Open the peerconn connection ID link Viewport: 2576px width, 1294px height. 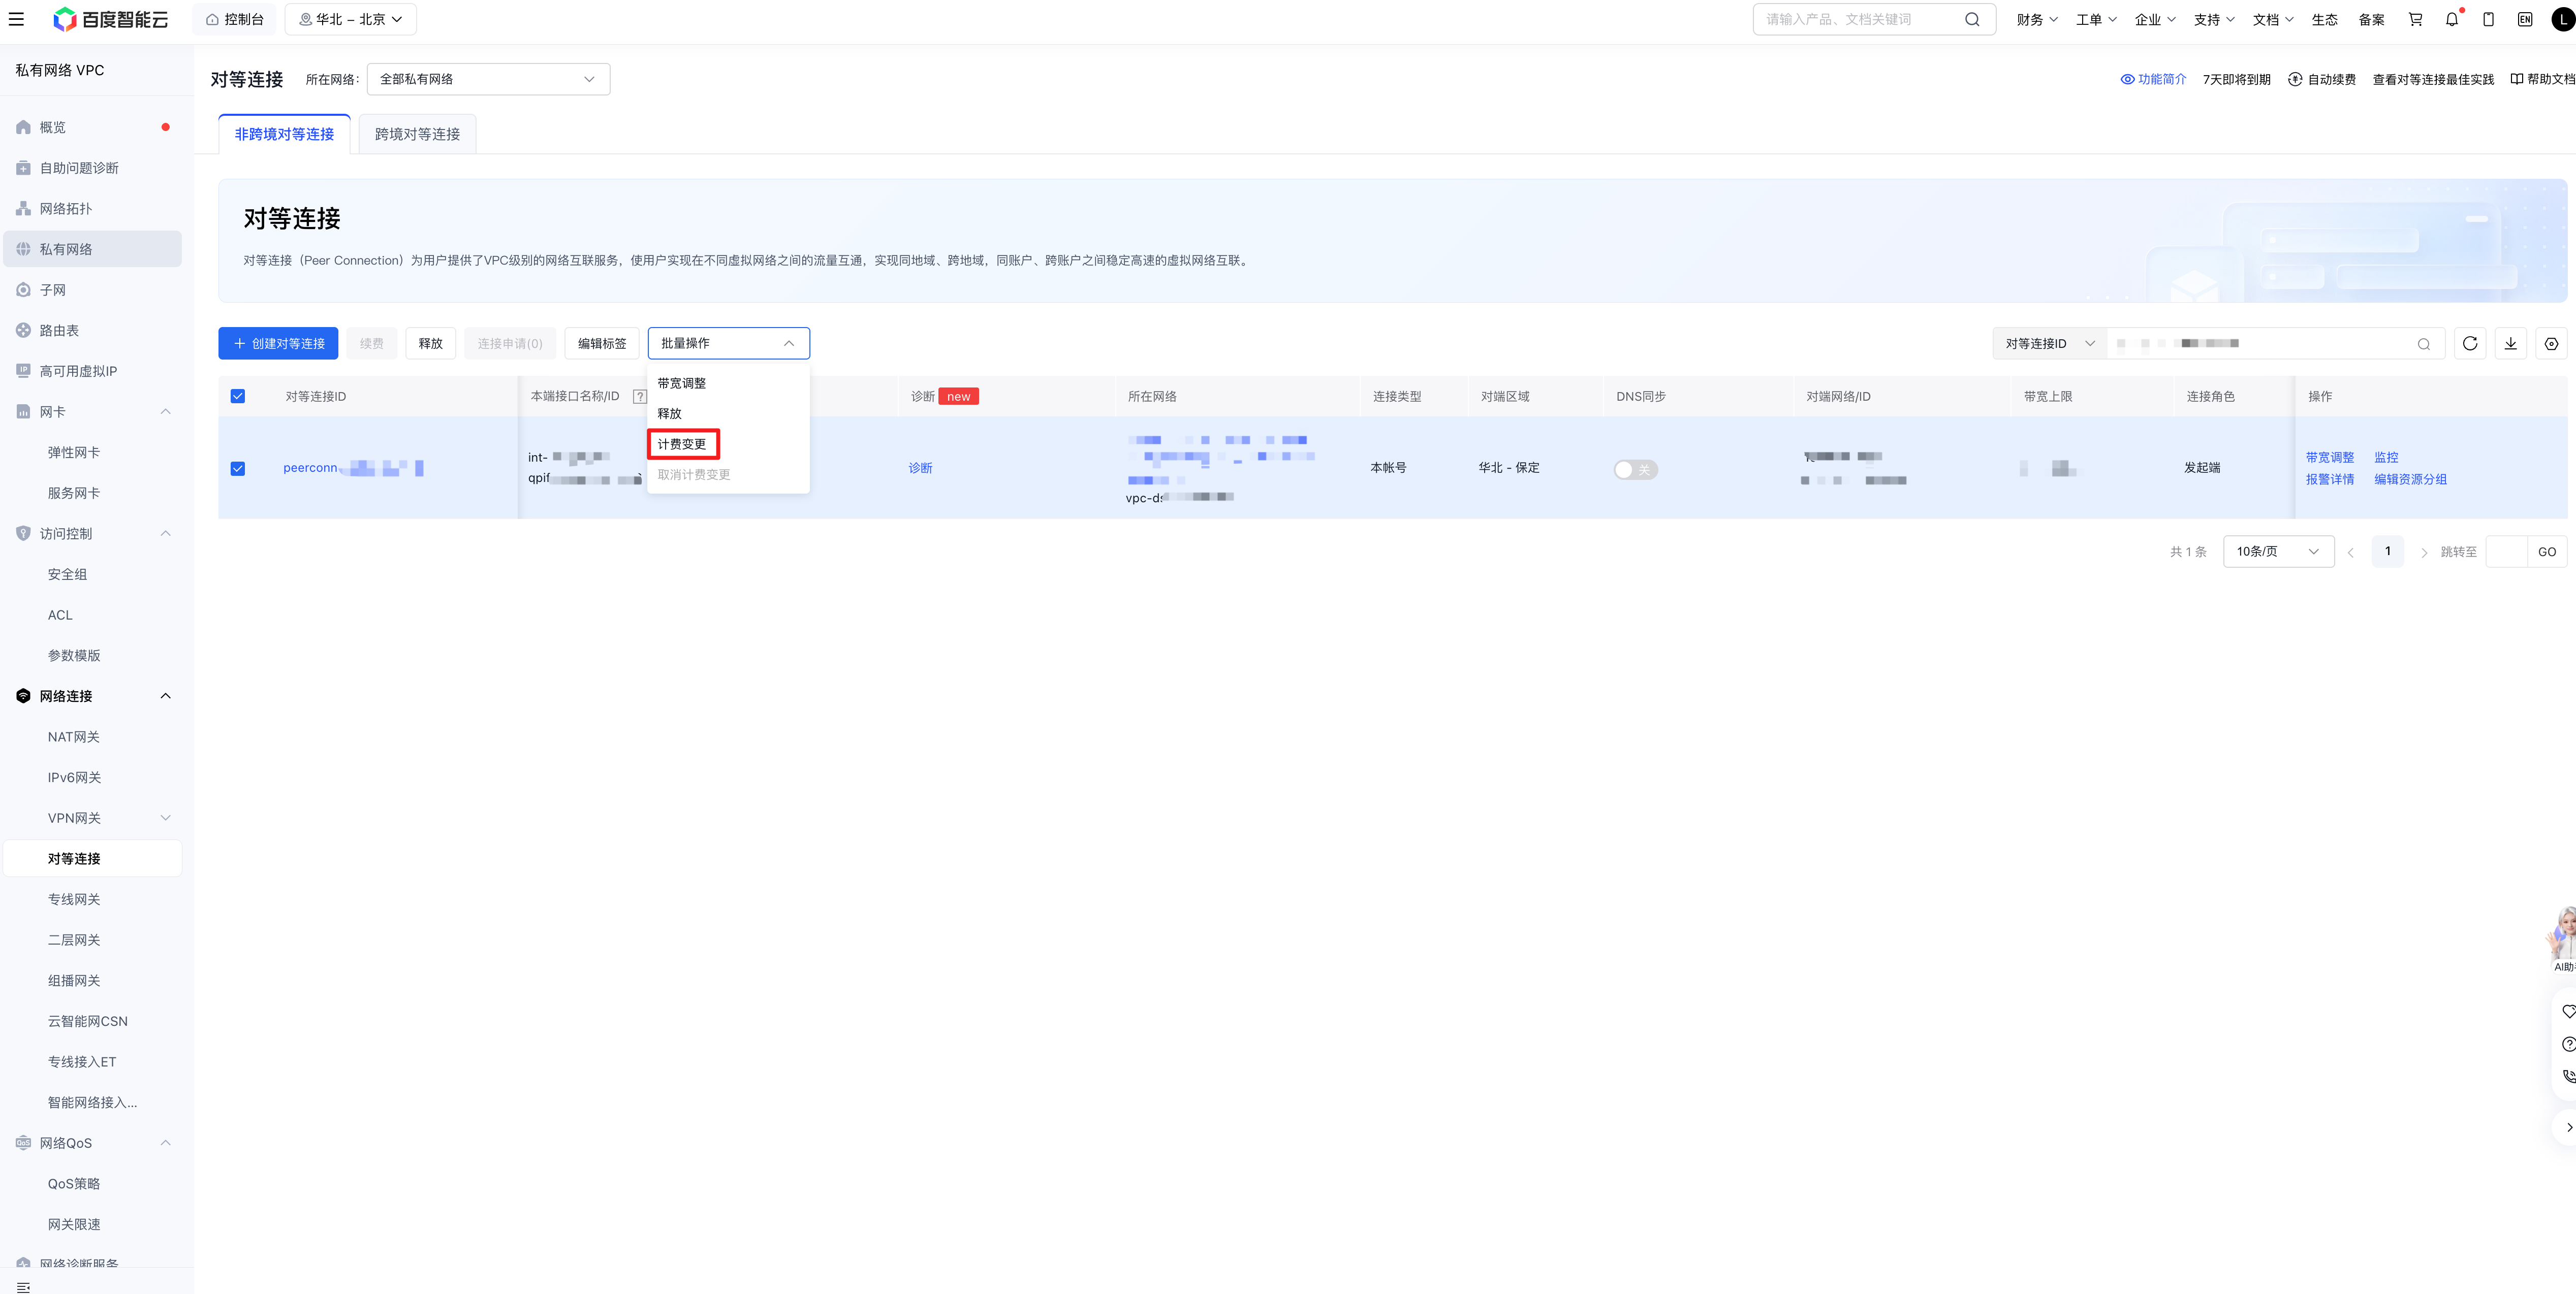(353, 469)
